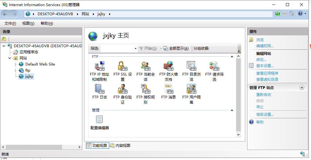Image resolution: width=311 pixels, height=160 pixels.
Task: Open the 视图(V) menu
Action: pos(28,23)
